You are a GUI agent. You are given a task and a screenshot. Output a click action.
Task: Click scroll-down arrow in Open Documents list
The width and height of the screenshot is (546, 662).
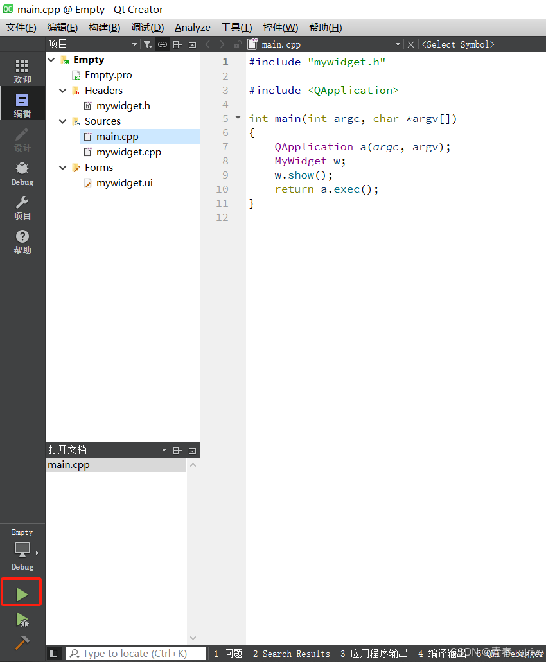[x=193, y=638]
